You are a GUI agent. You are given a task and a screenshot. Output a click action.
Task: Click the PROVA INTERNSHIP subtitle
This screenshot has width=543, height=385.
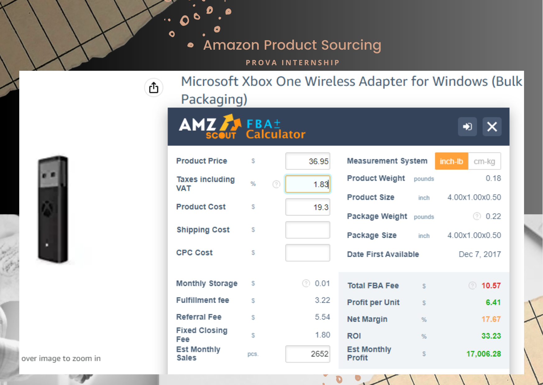(x=293, y=63)
